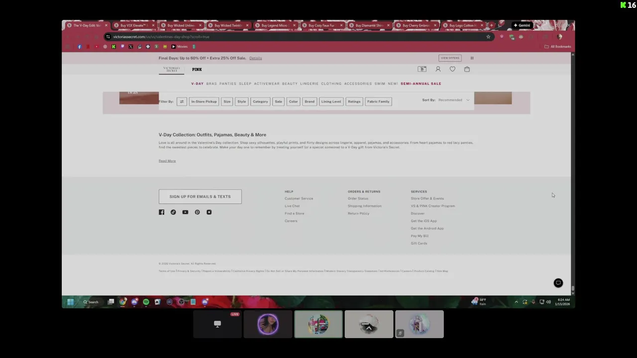Image resolution: width=637 pixels, height=358 pixels.
Task: Switch to the Buy VSX Elevate browser tab
Action: (x=133, y=25)
